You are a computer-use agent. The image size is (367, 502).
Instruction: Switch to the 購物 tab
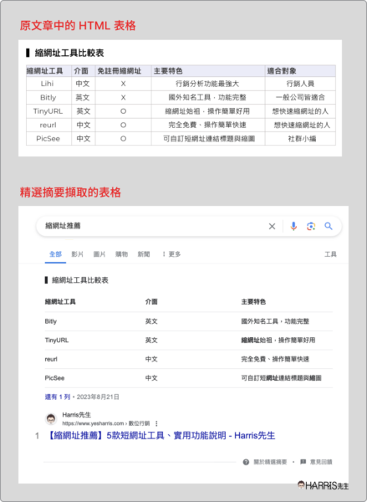point(121,254)
